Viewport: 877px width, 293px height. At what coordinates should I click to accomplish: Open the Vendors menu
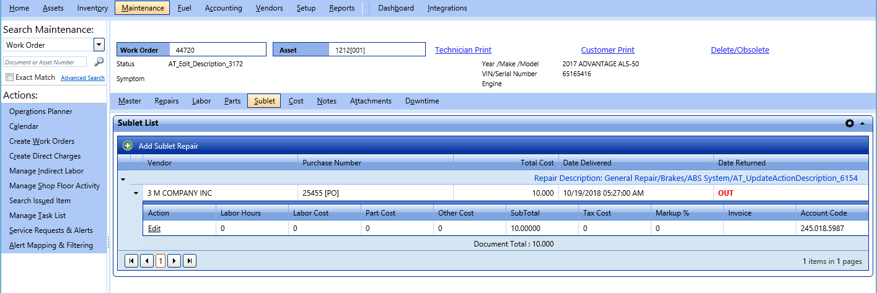pyautogui.click(x=269, y=8)
